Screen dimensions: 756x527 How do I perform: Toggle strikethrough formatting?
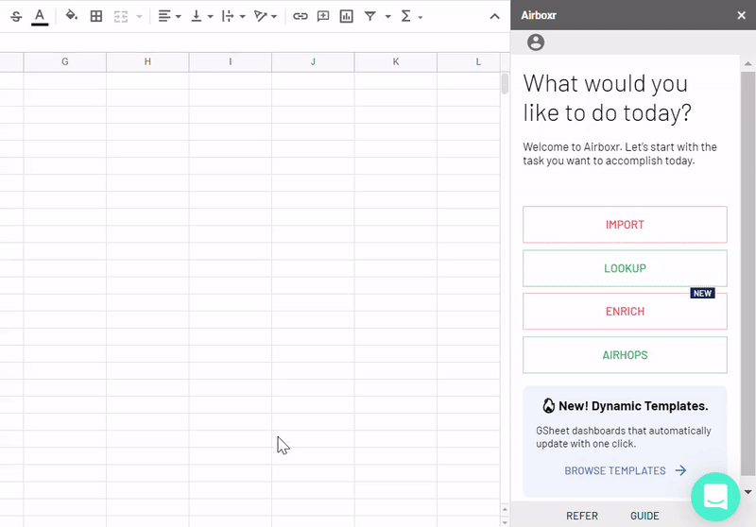(x=16, y=16)
